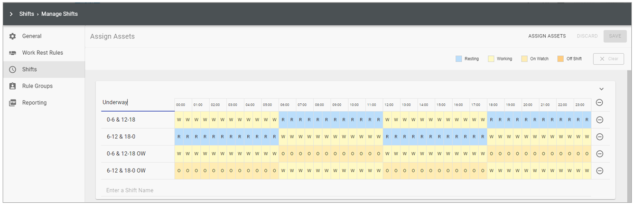This screenshot has height=206, width=634.
Task: Click the SAVE button
Action: tap(615, 36)
